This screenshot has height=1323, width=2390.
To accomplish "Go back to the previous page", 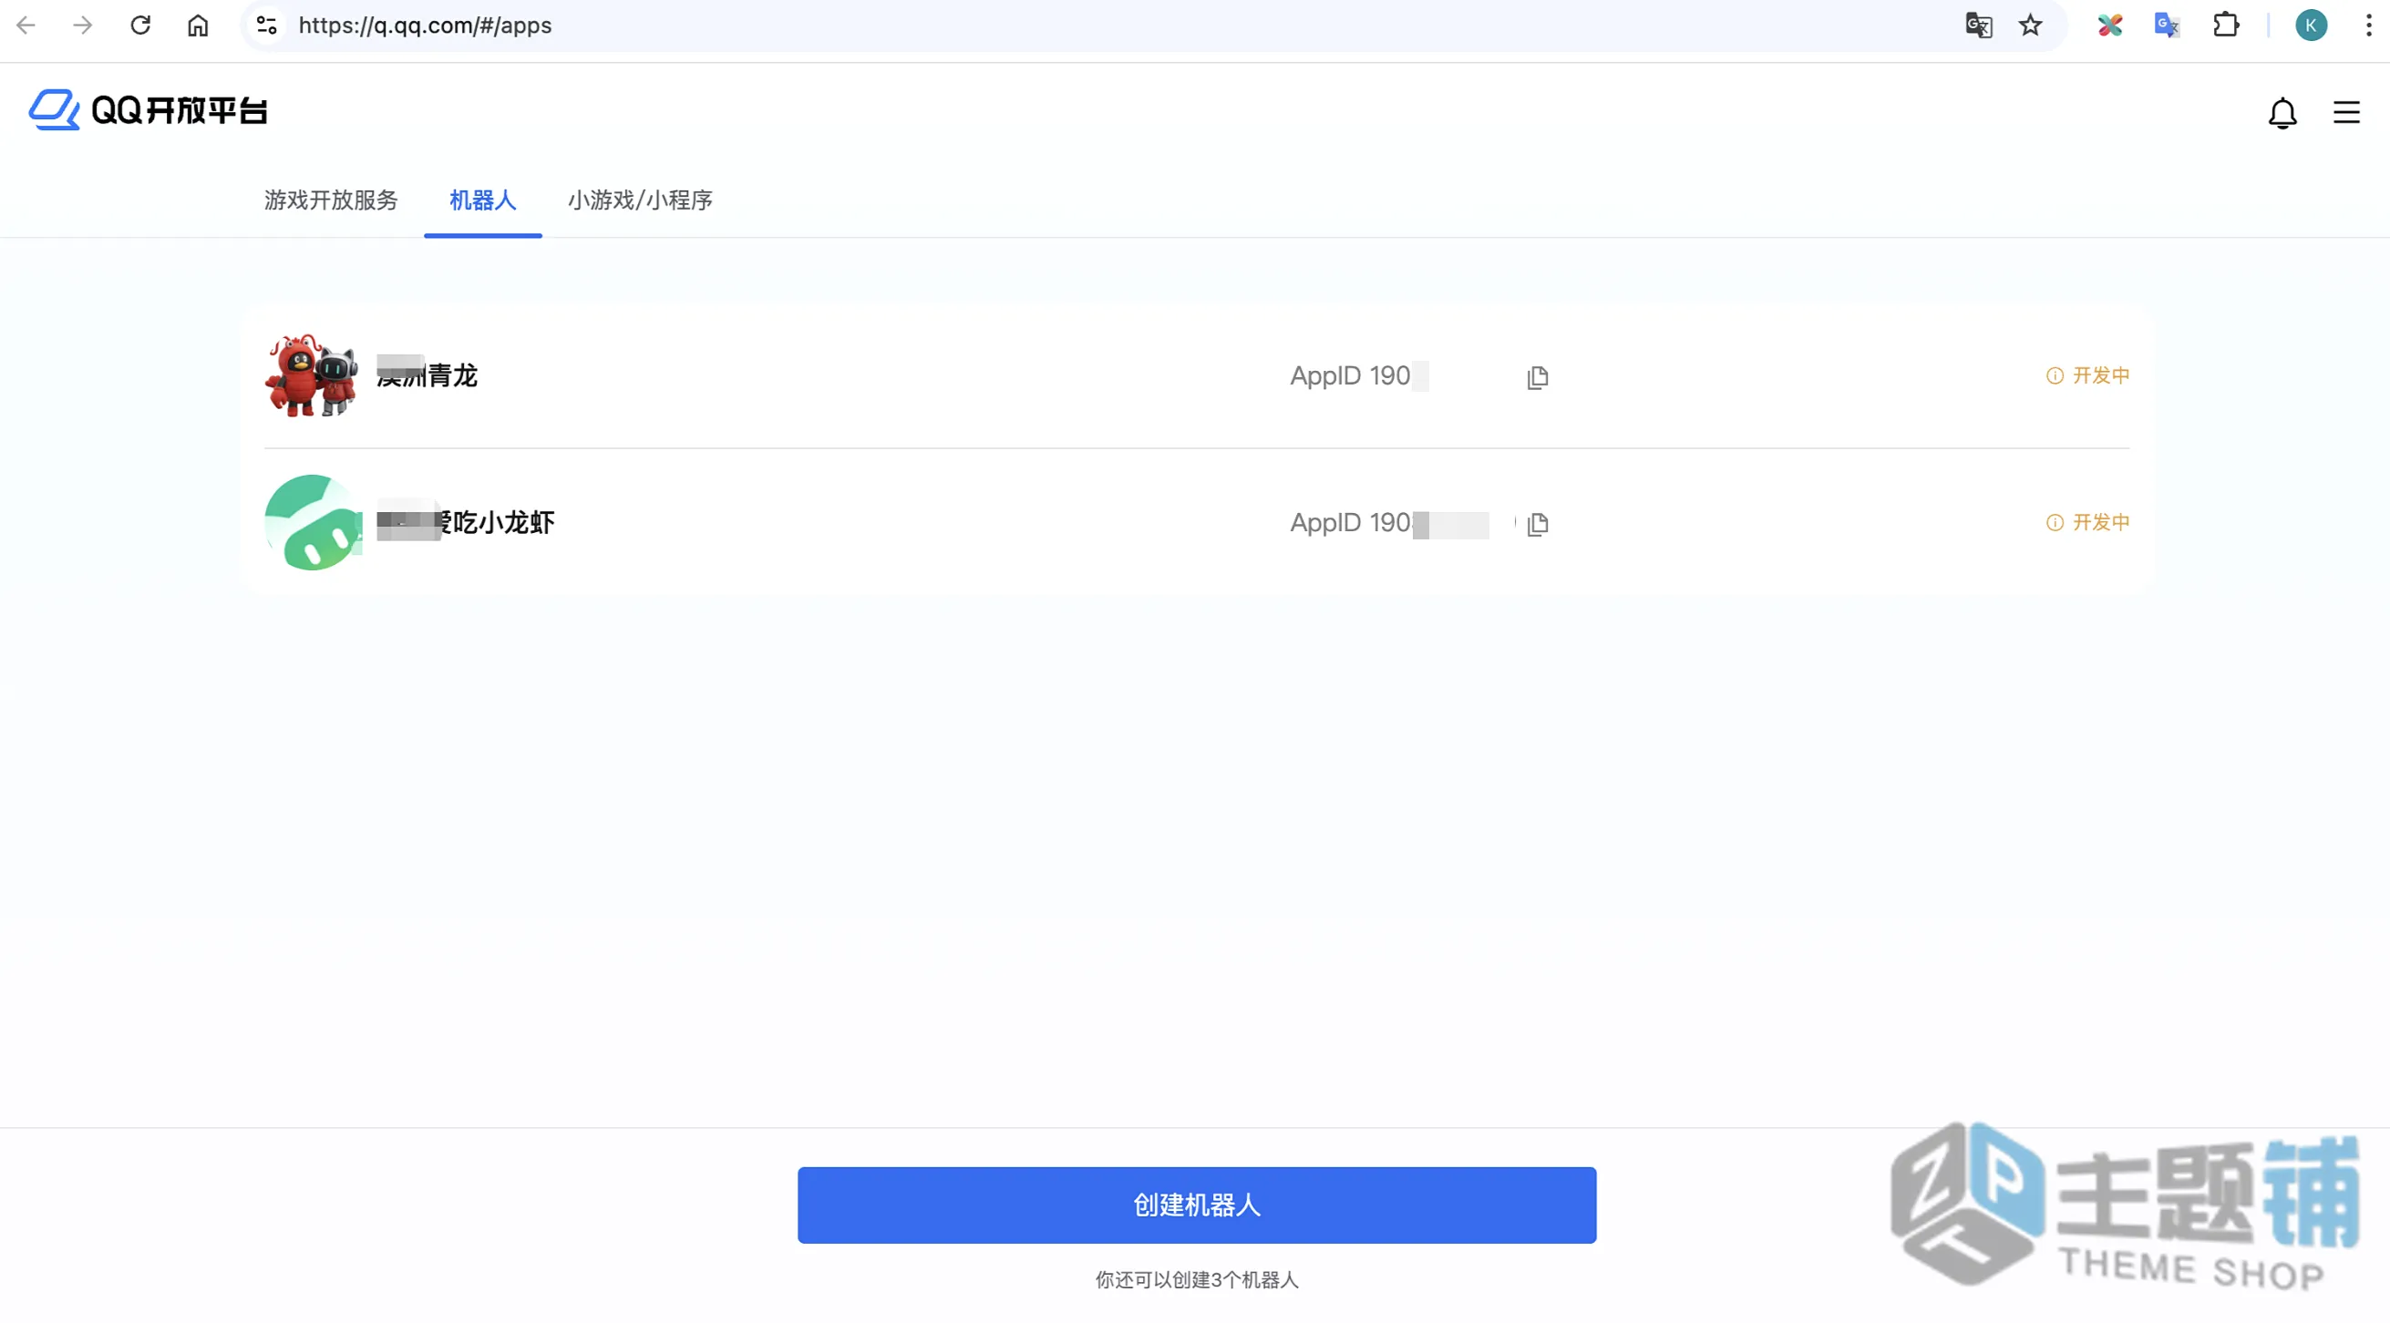I will click(x=26, y=25).
